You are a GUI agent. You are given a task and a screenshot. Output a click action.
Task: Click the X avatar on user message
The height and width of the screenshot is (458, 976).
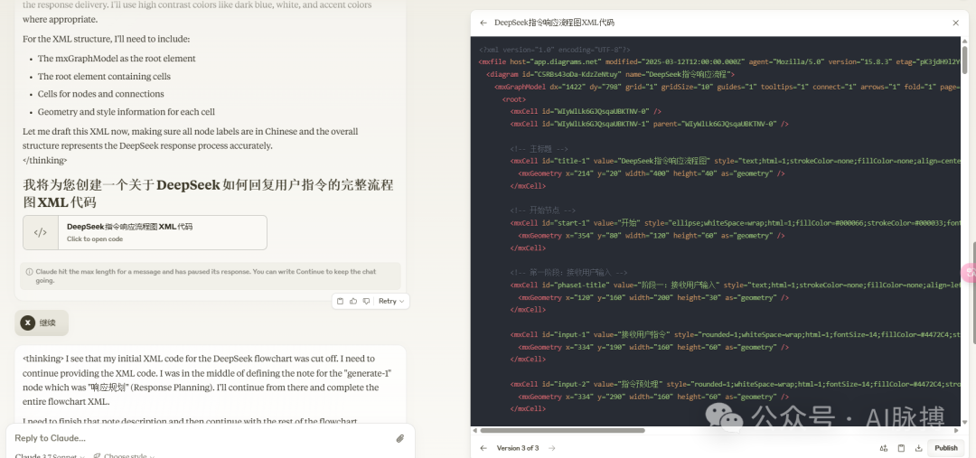point(27,323)
